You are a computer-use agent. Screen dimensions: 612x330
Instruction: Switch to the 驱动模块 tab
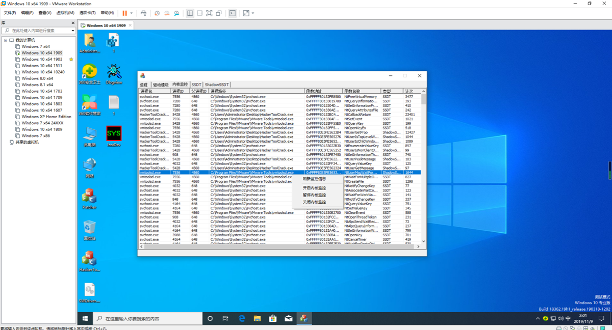(161, 85)
